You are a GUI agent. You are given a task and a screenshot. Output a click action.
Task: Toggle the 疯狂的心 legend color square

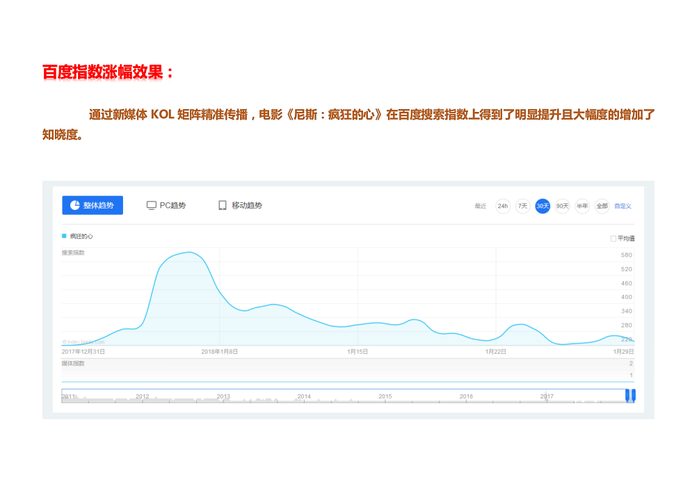[64, 236]
